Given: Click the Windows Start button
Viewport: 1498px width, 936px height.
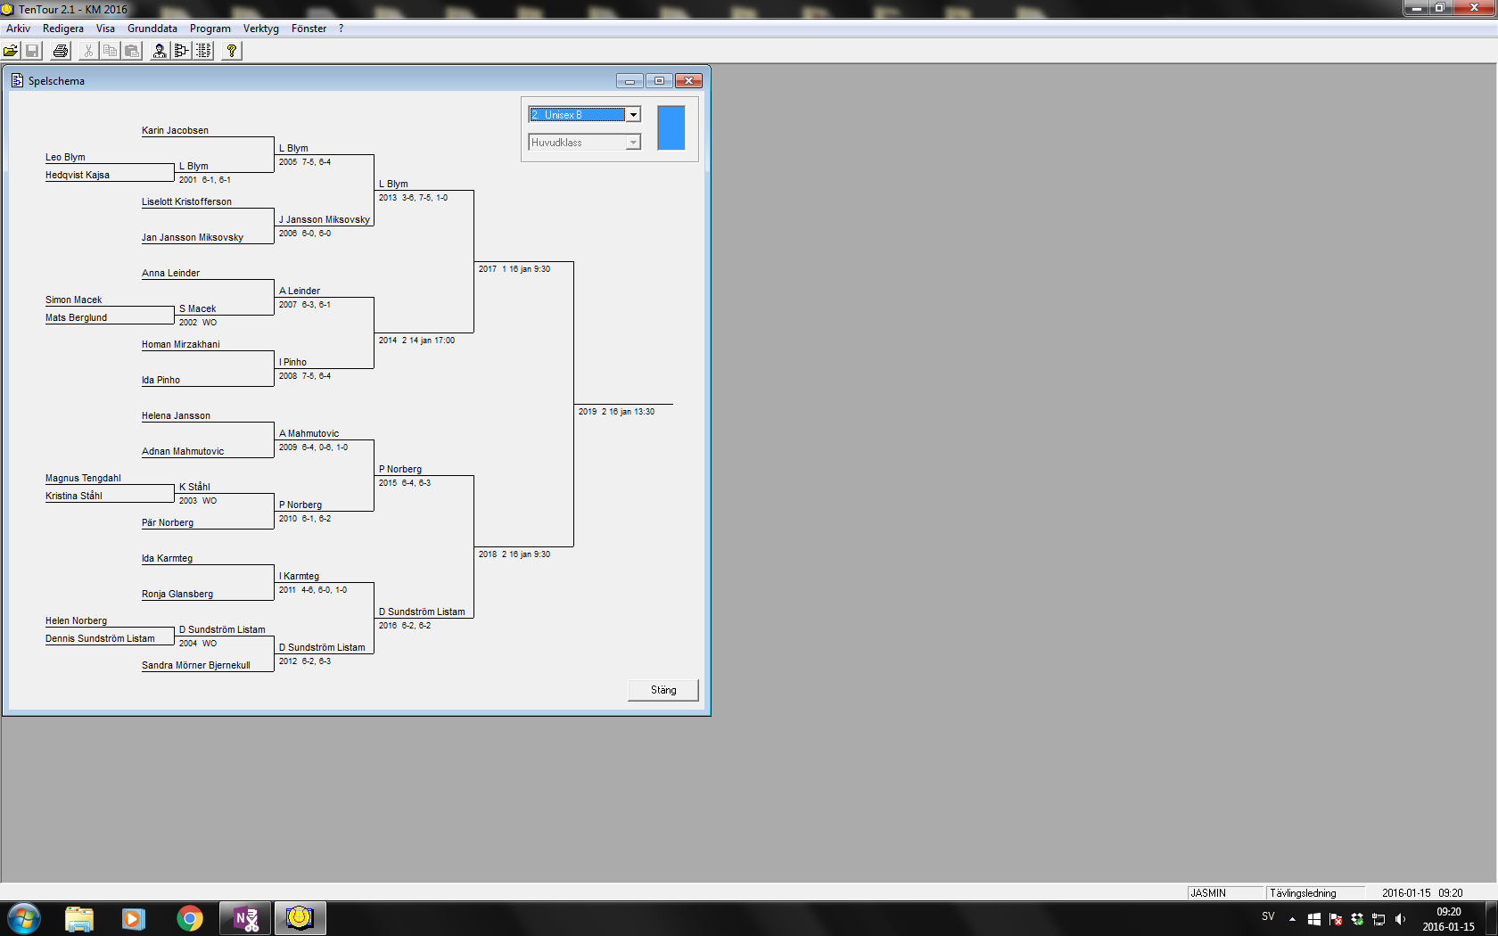Looking at the screenshot, I should 24,918.
